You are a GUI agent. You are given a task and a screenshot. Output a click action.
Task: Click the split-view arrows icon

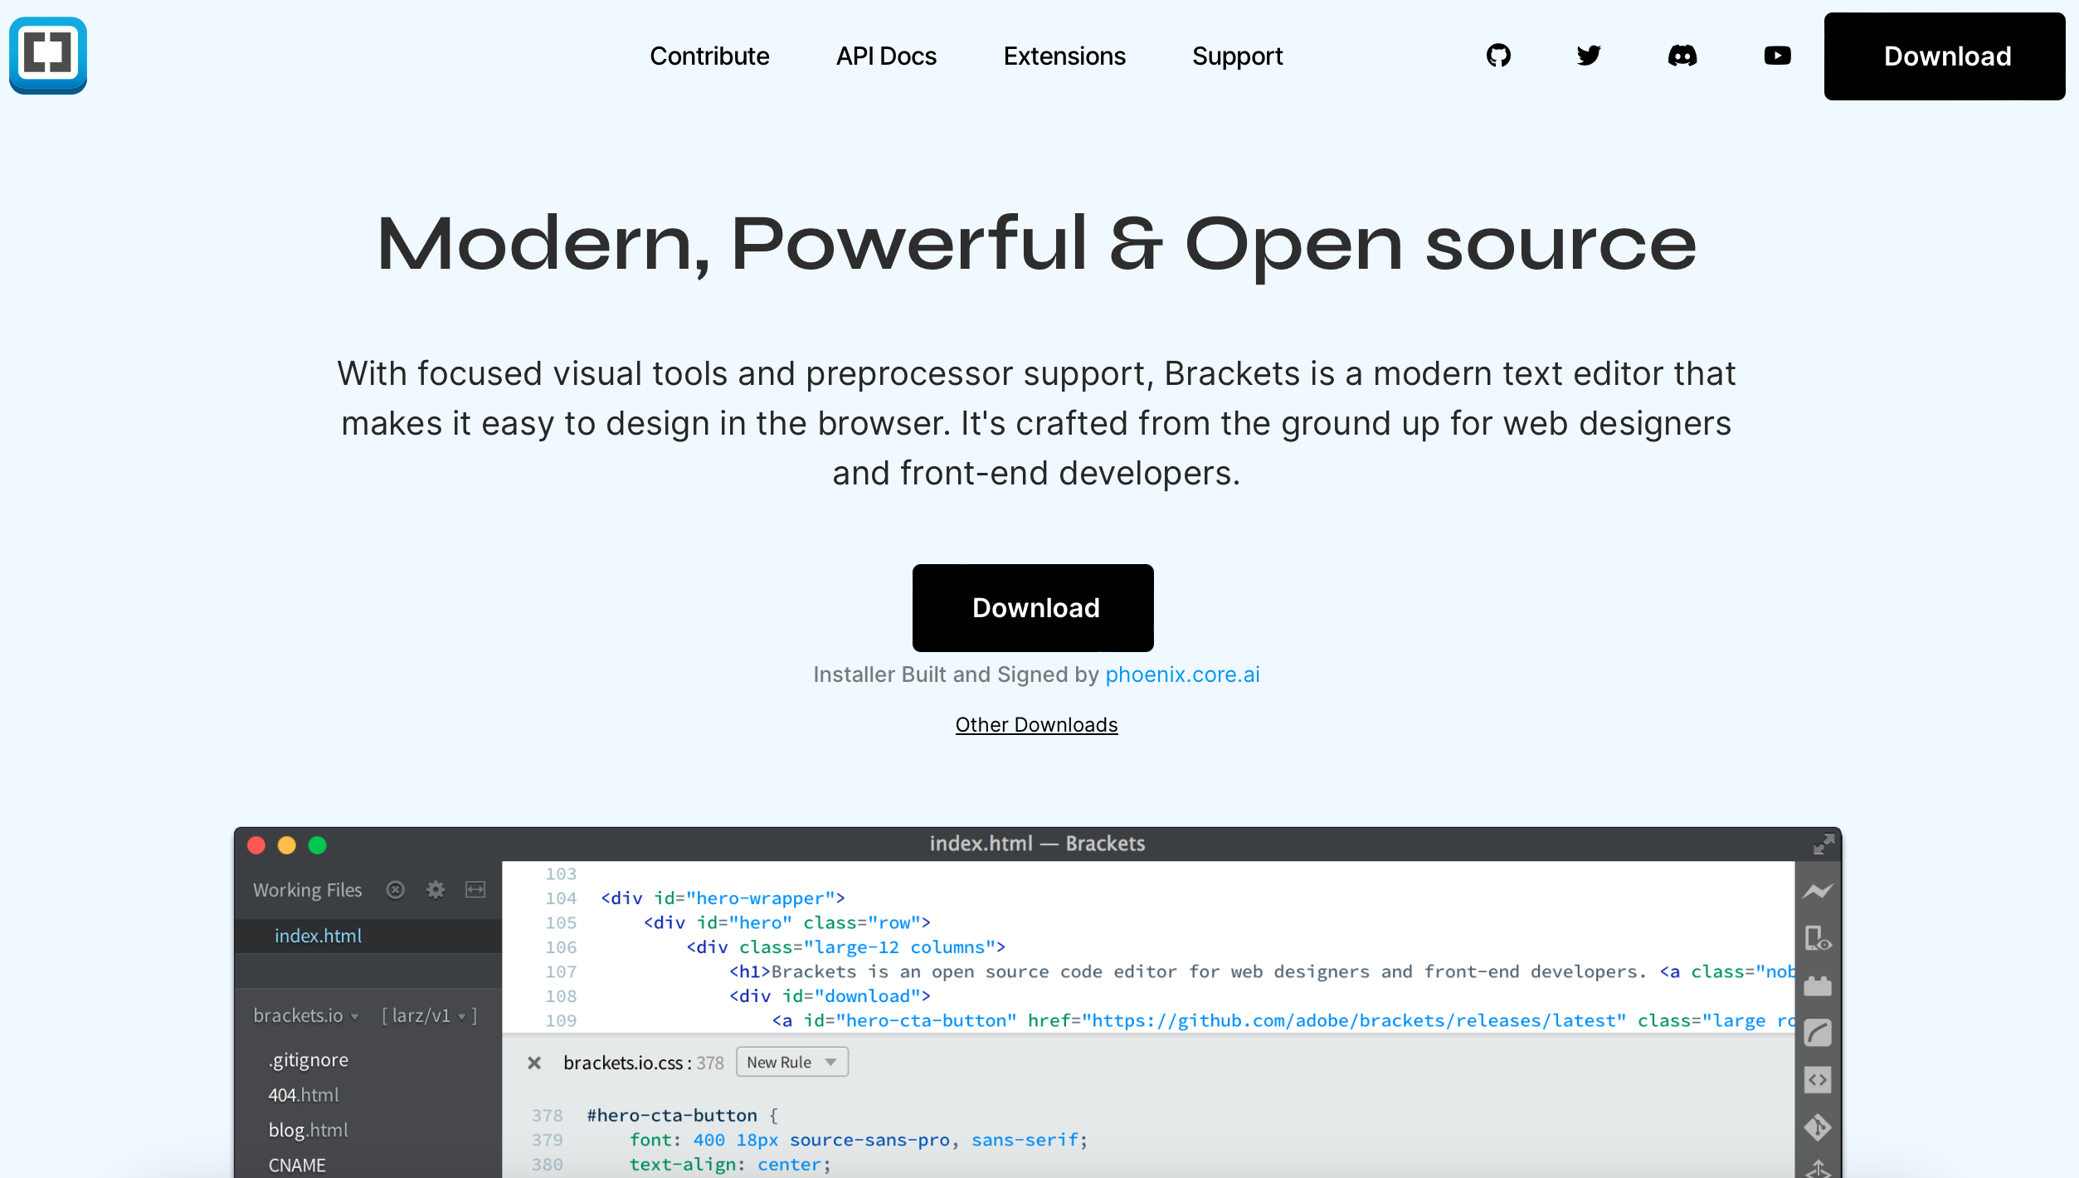[x=475, y=890]
